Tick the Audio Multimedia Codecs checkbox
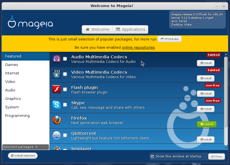230x165 pixels. (x=65, y=59)
